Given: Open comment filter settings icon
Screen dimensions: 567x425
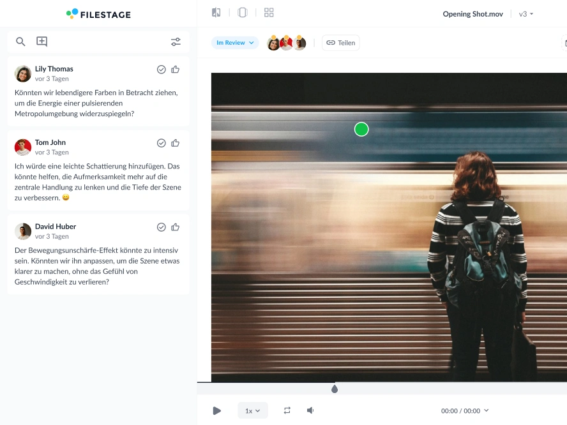Looking at the screenshot, I should click(176, 42).
